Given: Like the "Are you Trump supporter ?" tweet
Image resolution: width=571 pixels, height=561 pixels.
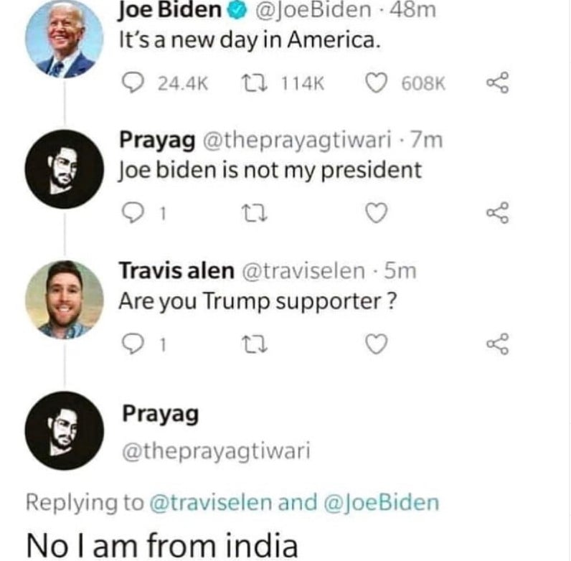Looking at the screenshot, I should [x=378, y=345].
